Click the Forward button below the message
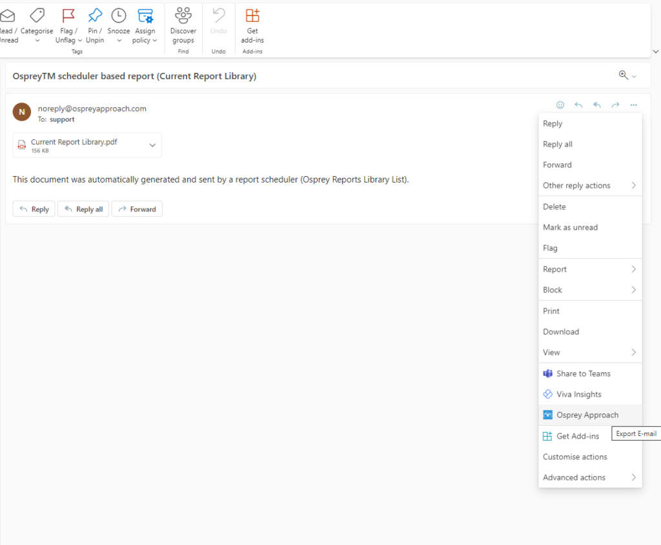This screenshot has width=661, height=545. pos(137,209)
